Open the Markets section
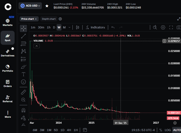This screenshot has width=181, height=133. click(x=8, y=22)
